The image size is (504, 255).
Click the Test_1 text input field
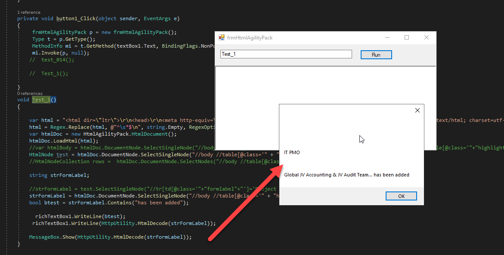(x=286, y=54)
